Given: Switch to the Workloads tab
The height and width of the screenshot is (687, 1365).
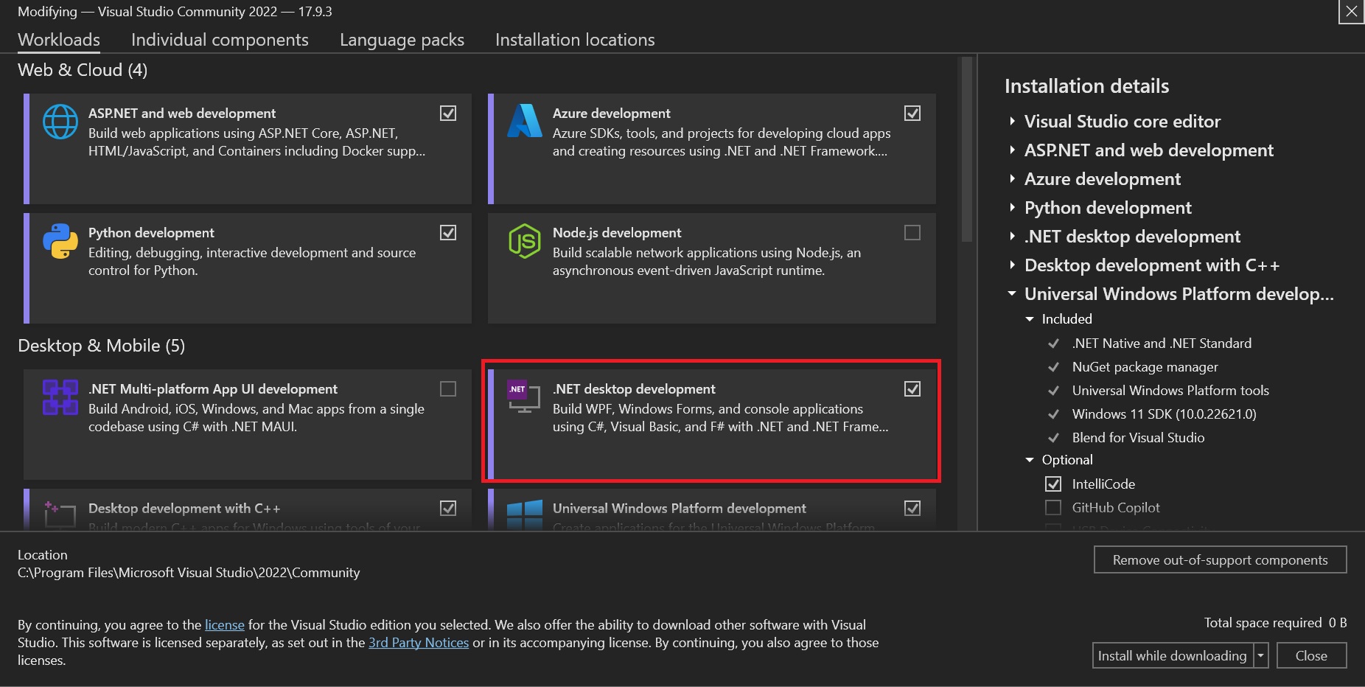Looking at the screenshot, I should [59, 40].
